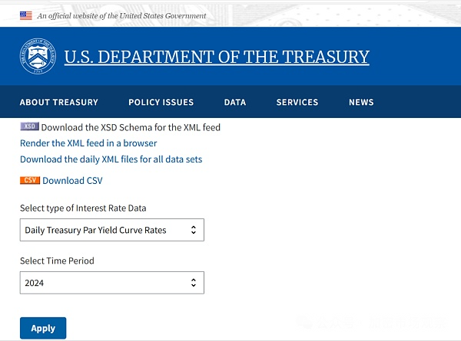The height and width of the screenshot is (341, 461).
Task: Click the purple XSD badge icon
Action: [x=29, y=127]
